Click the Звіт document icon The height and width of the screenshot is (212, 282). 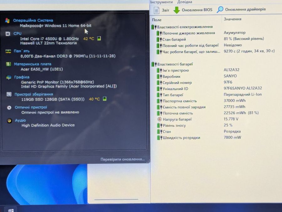pyautogui.click(x=157, y=10)
